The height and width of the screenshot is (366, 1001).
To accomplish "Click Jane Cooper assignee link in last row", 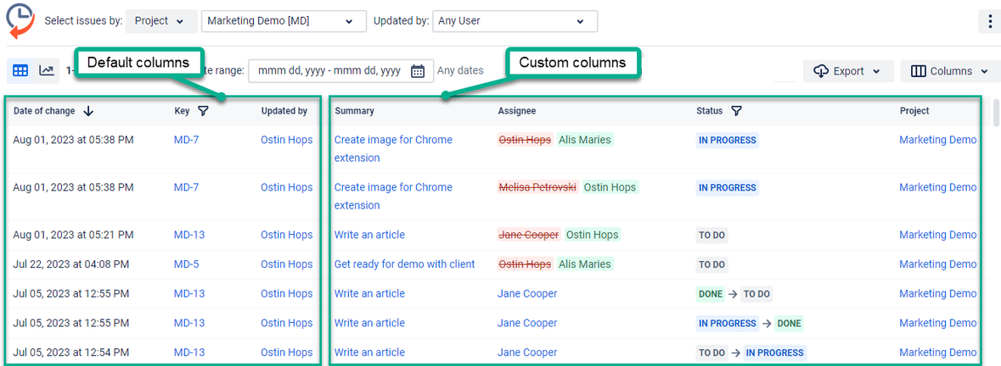I will click(527, 352).
